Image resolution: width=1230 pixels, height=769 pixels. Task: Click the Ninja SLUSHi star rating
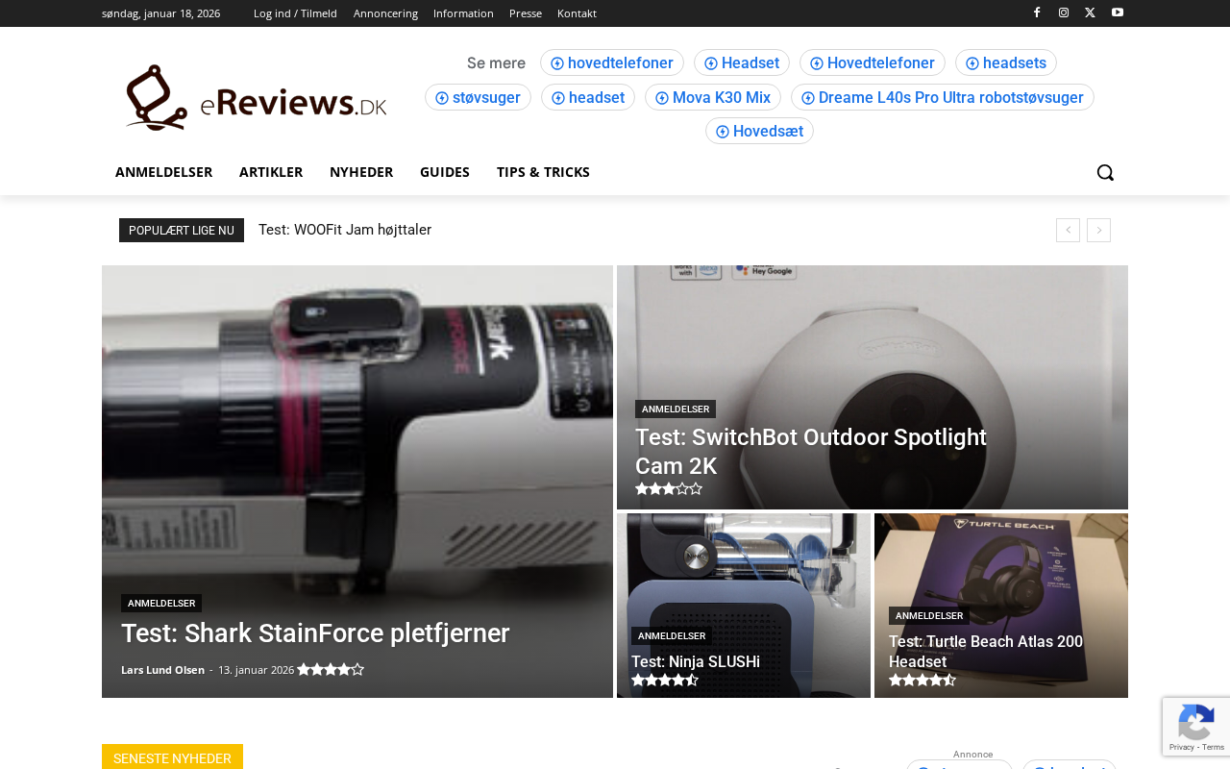(665, 681)
